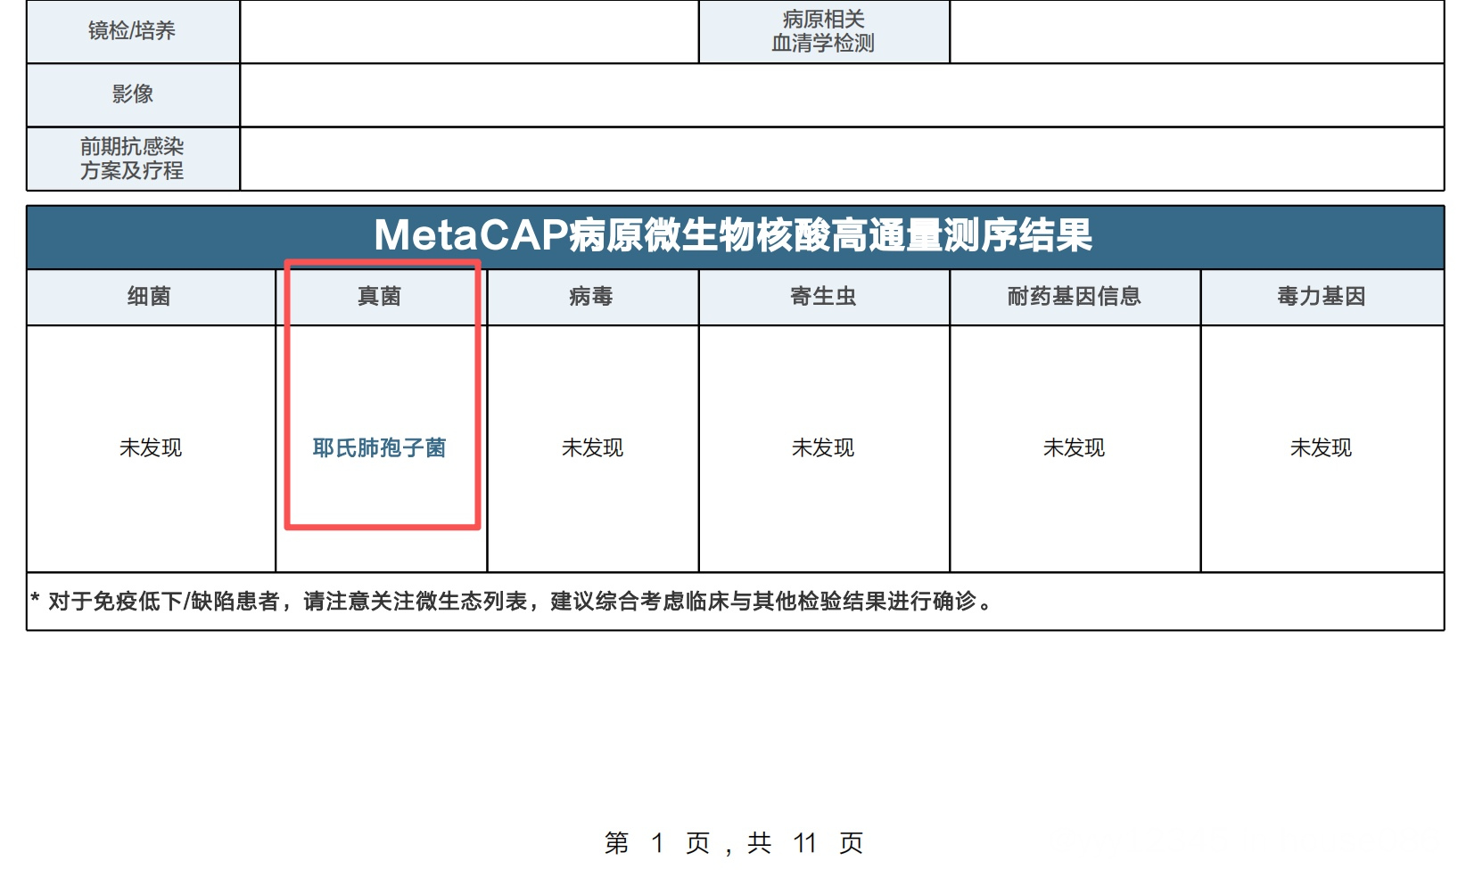Image resolution: width=1458 pixels, height=877 pixels.
Task: Select the 毒力基因 column header
Action: 1321,297
